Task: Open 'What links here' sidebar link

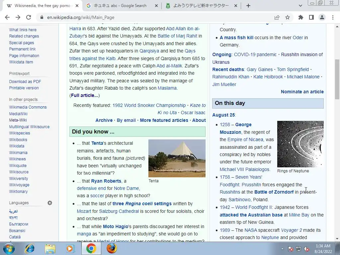Action: click(x=23, y=30)
